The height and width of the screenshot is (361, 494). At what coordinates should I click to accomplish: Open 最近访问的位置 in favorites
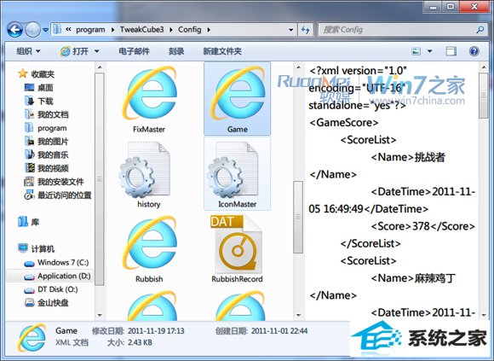[58, 195]
